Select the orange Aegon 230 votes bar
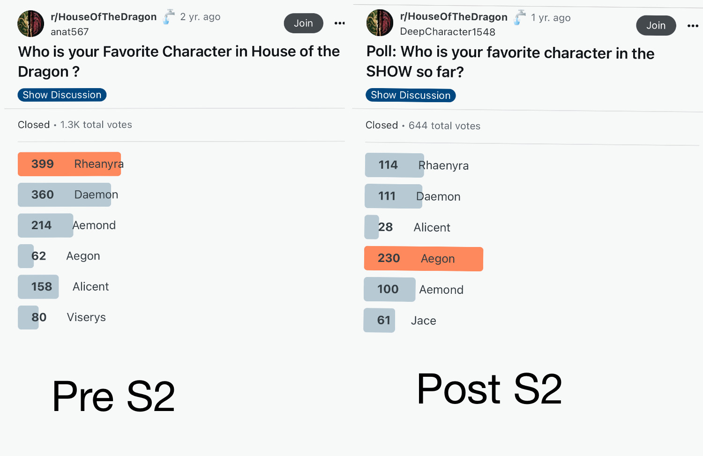The image size is (703, 456). 424,259
